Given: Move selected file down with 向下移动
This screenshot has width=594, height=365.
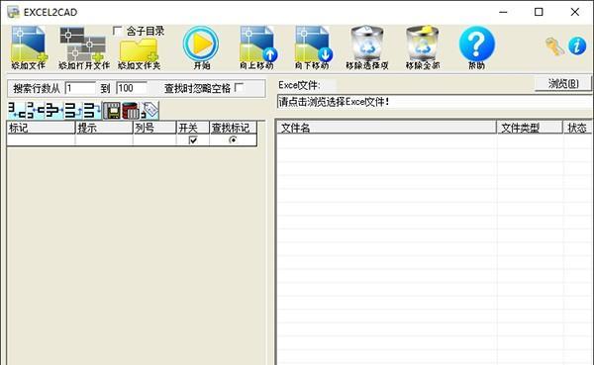Looking at the screenshot, I should [x=312, y=47].
